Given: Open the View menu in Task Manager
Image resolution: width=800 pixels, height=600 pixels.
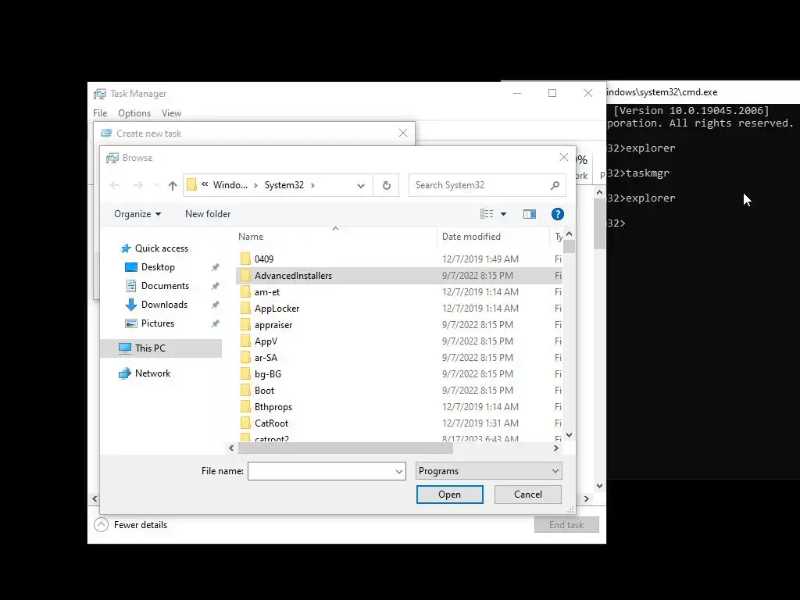Looking at the screenshot, I should click(171, 113).
